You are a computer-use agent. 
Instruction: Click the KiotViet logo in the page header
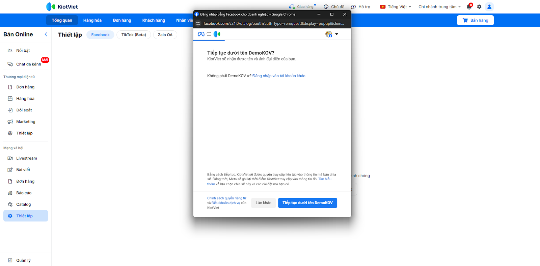(62, 7)
